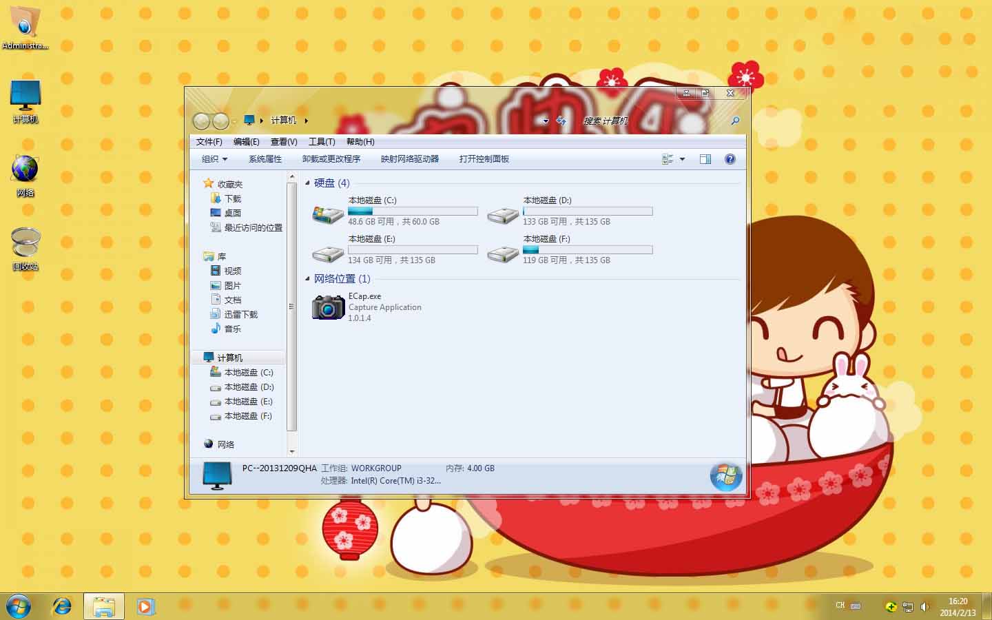This screenshot has width=992, height=620.
Task: Click the F: drive usage bar
Action: coord(588,250)
